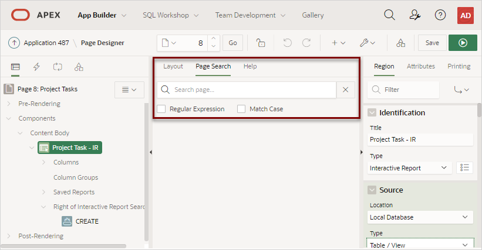Select the Page 8 document icon
This screenshot has width=482, height=250.
tap(9, 89)
